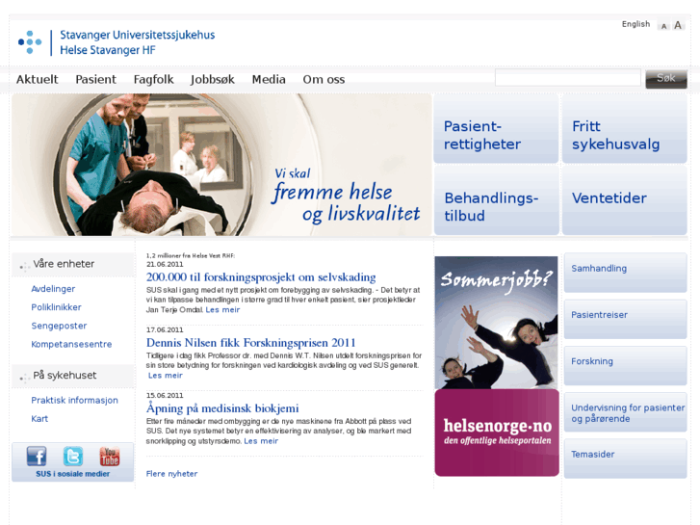Open the Fagfolk menu

pyautogui.click(x=153, y=80)
